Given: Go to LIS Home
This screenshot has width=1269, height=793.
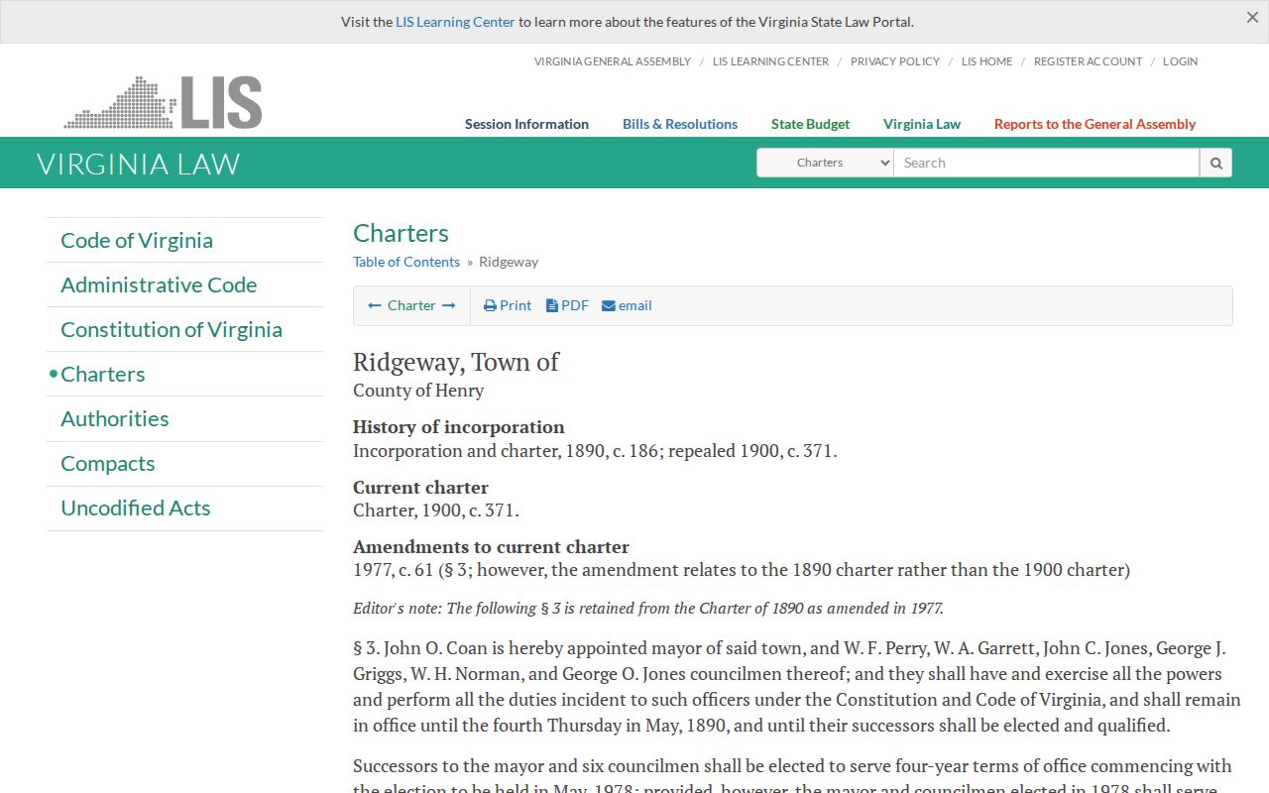Looking at the screenshot, I should (987, 61).
